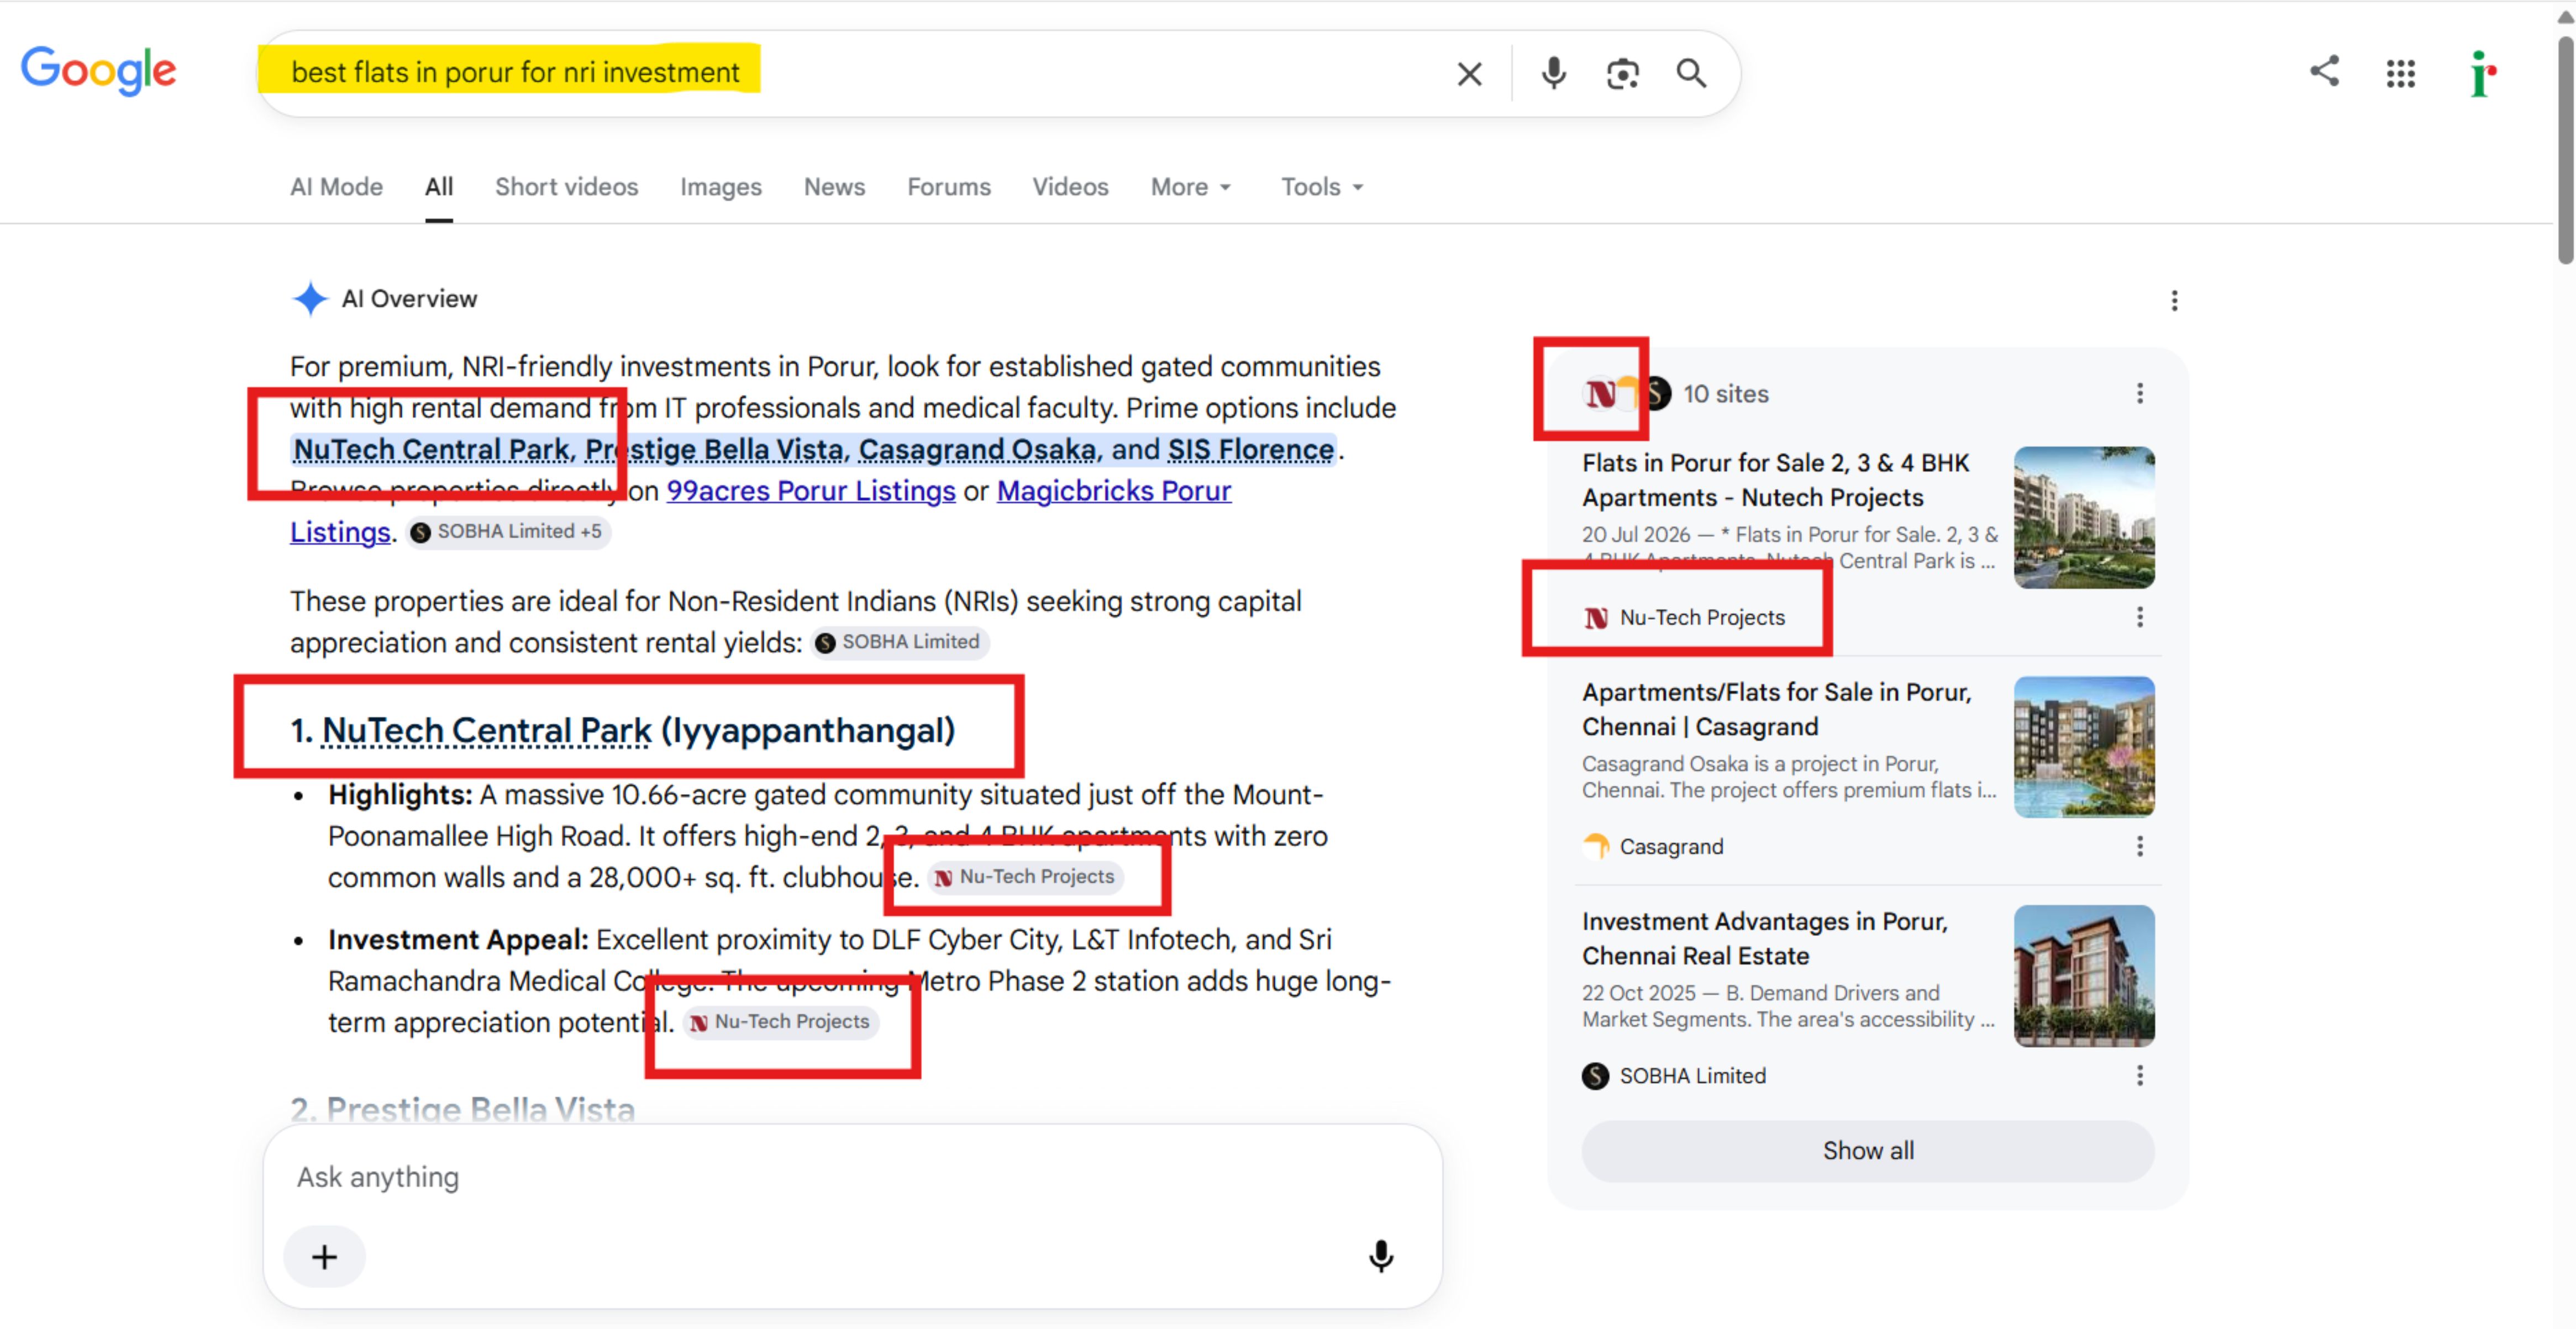Open the NuTech Central Park heading link
The image size is (2576, 1329).
pyautogui.click(x=486, y=731)
